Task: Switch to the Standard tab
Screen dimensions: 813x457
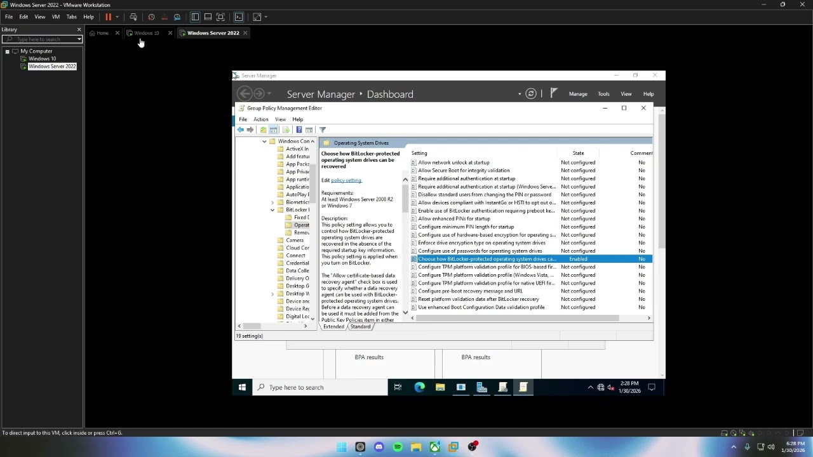Action: click(360, 327)
